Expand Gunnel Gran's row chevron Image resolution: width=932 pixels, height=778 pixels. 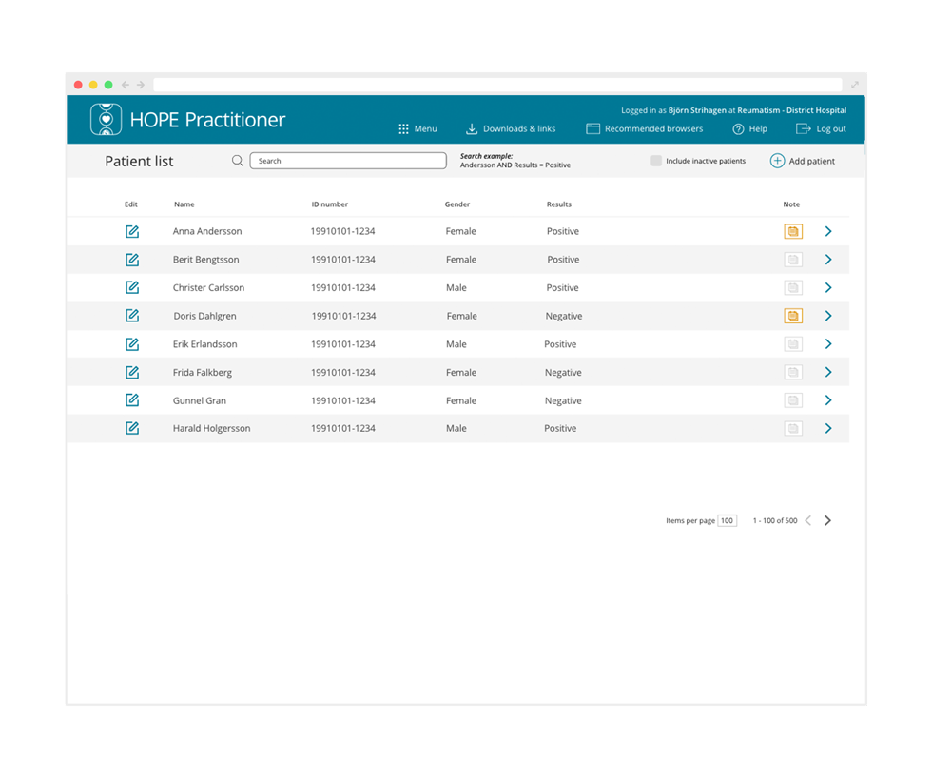point(828,400)
